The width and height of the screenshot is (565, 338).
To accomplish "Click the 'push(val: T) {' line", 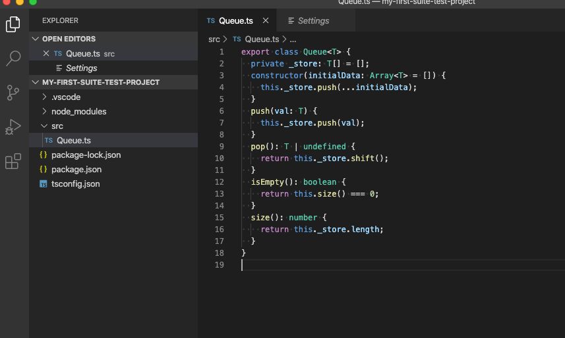I will pos(284,111).
